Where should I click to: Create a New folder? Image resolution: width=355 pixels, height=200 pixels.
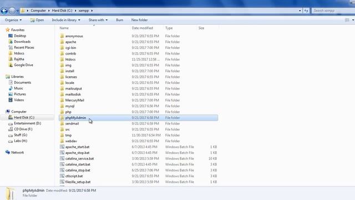(139, 20)
